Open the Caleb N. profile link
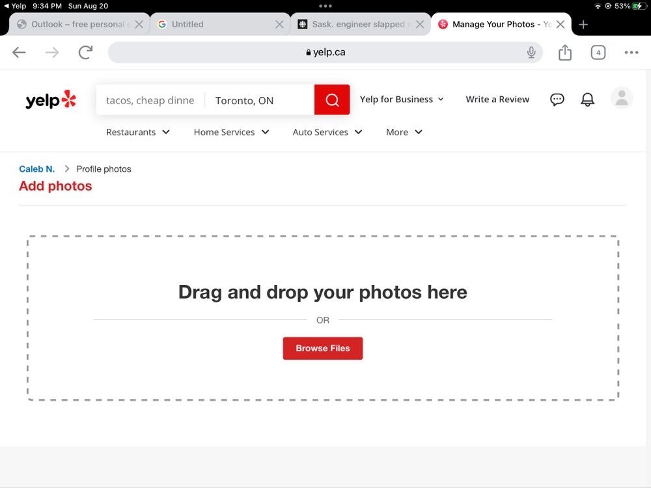The height and width of the screenshot is (488, 651). click(37, 169)
